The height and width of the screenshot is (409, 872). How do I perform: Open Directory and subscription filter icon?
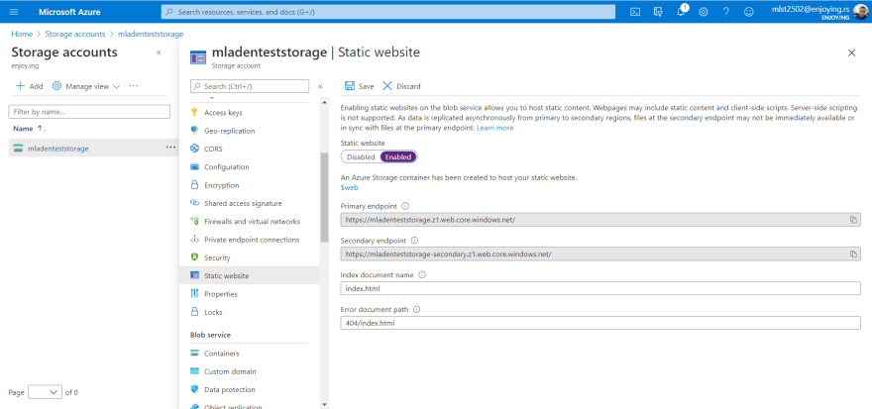[x=658, y=12]
